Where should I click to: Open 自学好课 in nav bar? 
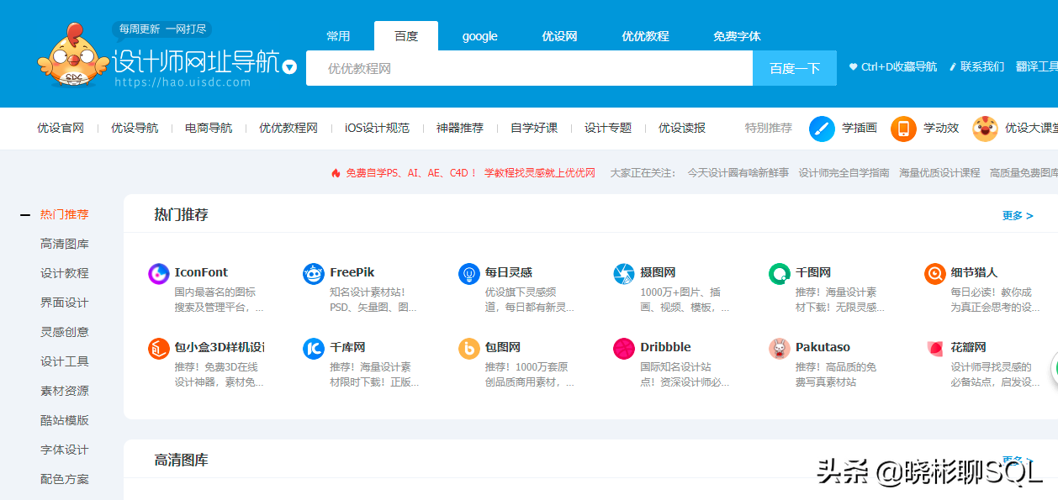534,129
